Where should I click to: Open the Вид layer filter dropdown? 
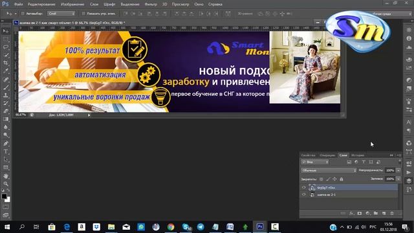pyautogui.click(x=315, y=162)
